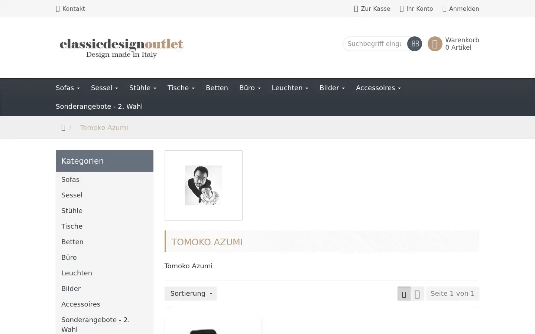Expand the Sessel navigation dropdown
The height and width of the screenshot is (334, 535).
click(x=104, y=88)
